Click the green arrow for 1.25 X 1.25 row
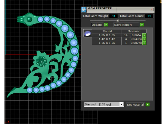Image resolution: width=166 pixels, height=124 pixels. 144,43
